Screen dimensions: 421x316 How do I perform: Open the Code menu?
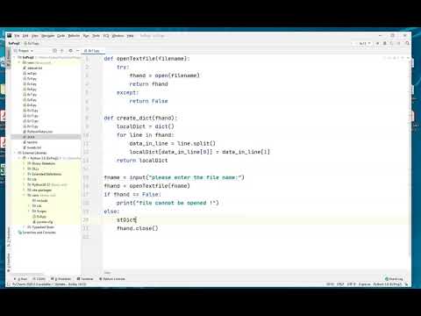(x=61, y=36)
